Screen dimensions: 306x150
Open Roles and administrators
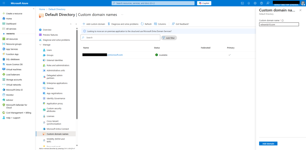(58, 65)
